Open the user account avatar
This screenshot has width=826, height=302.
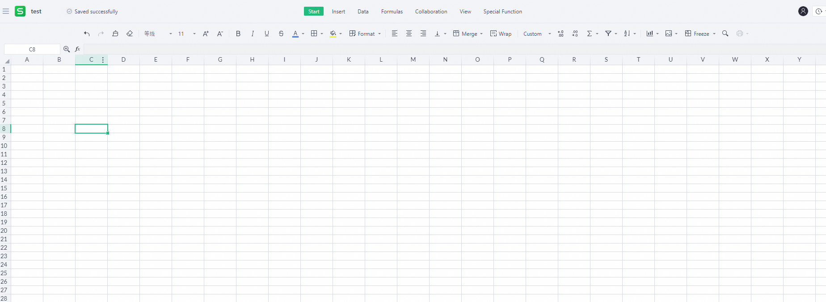803,11
